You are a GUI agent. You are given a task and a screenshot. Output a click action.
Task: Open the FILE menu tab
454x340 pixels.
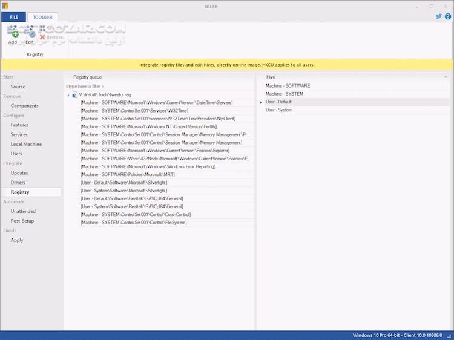[13, 18]
